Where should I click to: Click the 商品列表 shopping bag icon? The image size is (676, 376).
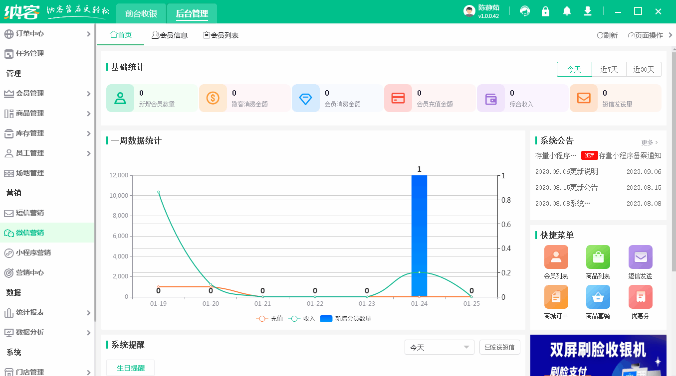click(598, 256)
